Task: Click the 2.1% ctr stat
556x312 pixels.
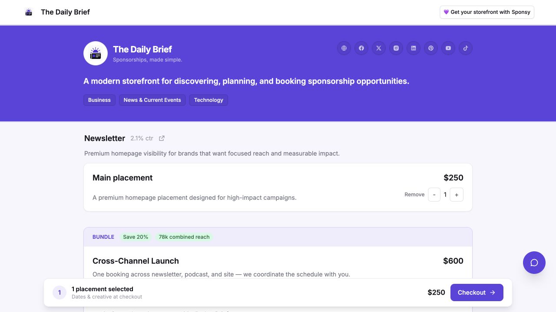Action: click(x=142, y=138)
